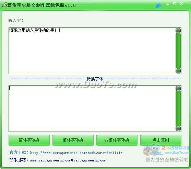The height and width of the screenshot is (169, 191).
Task: Click the green scrollbar track of input box
Action: pyautogui.click(x=178, y=51)
